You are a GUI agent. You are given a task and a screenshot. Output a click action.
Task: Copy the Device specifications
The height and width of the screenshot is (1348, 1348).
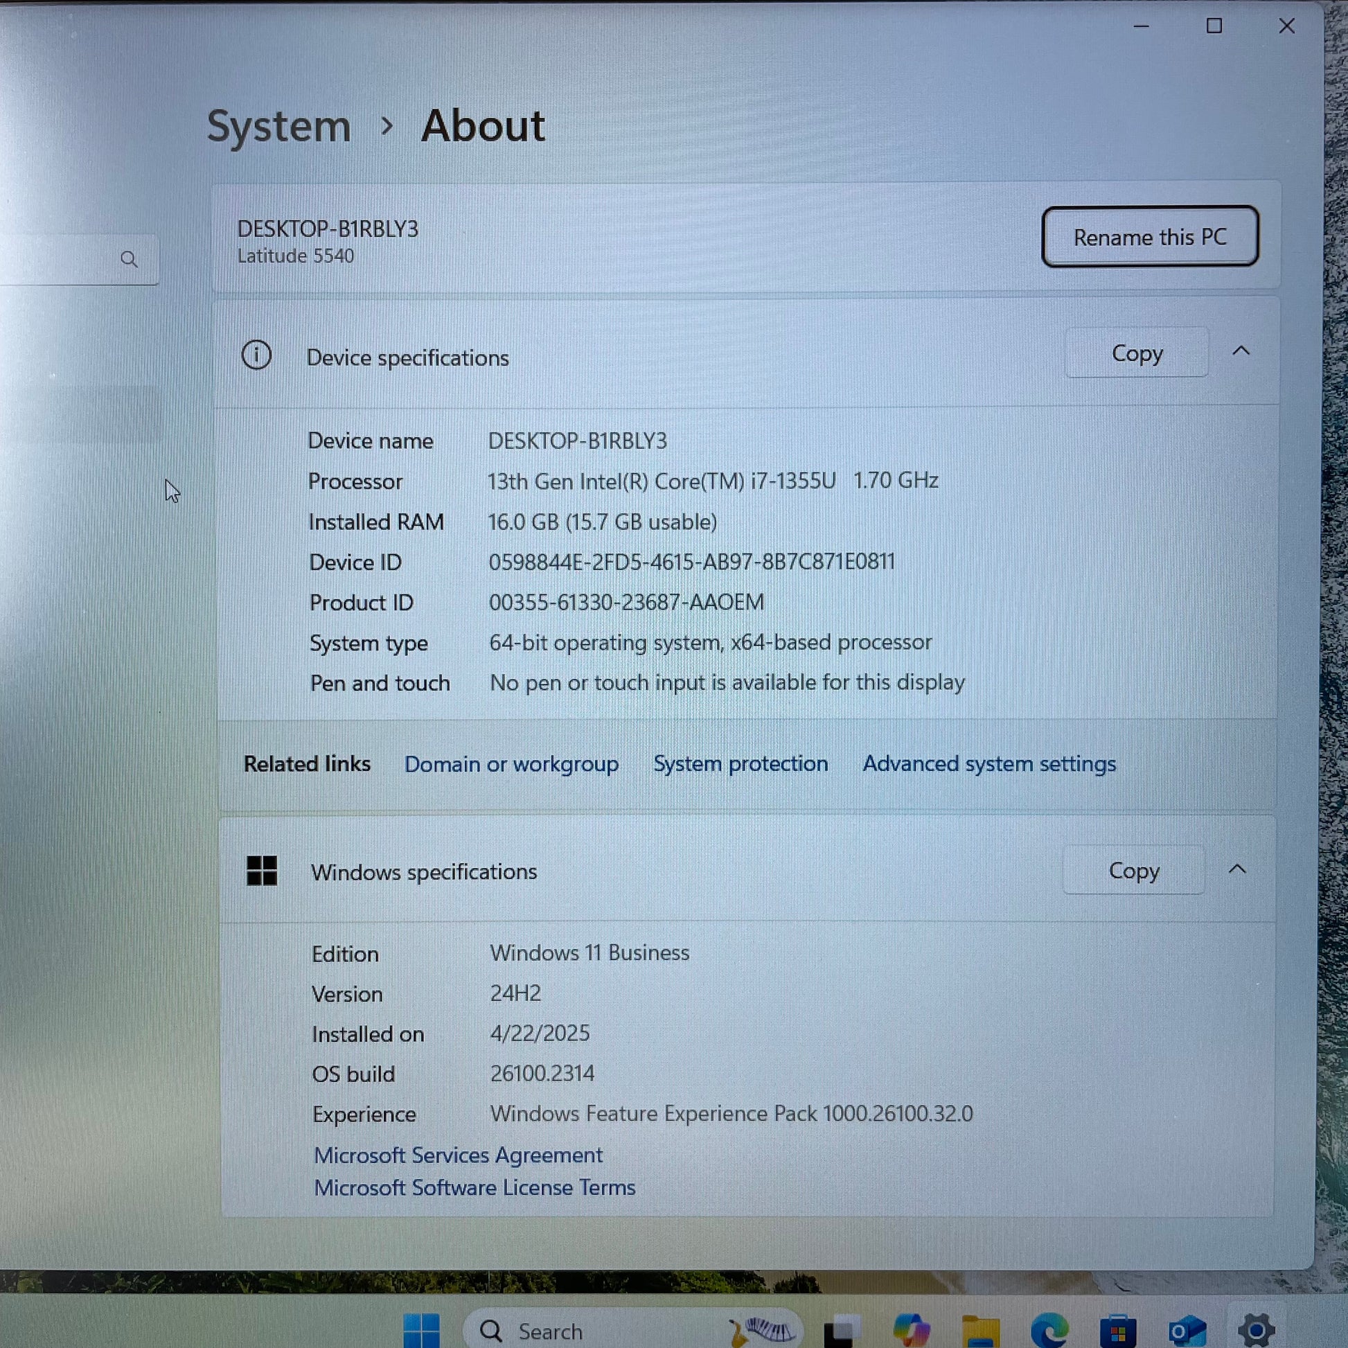tap(1137, 353)
